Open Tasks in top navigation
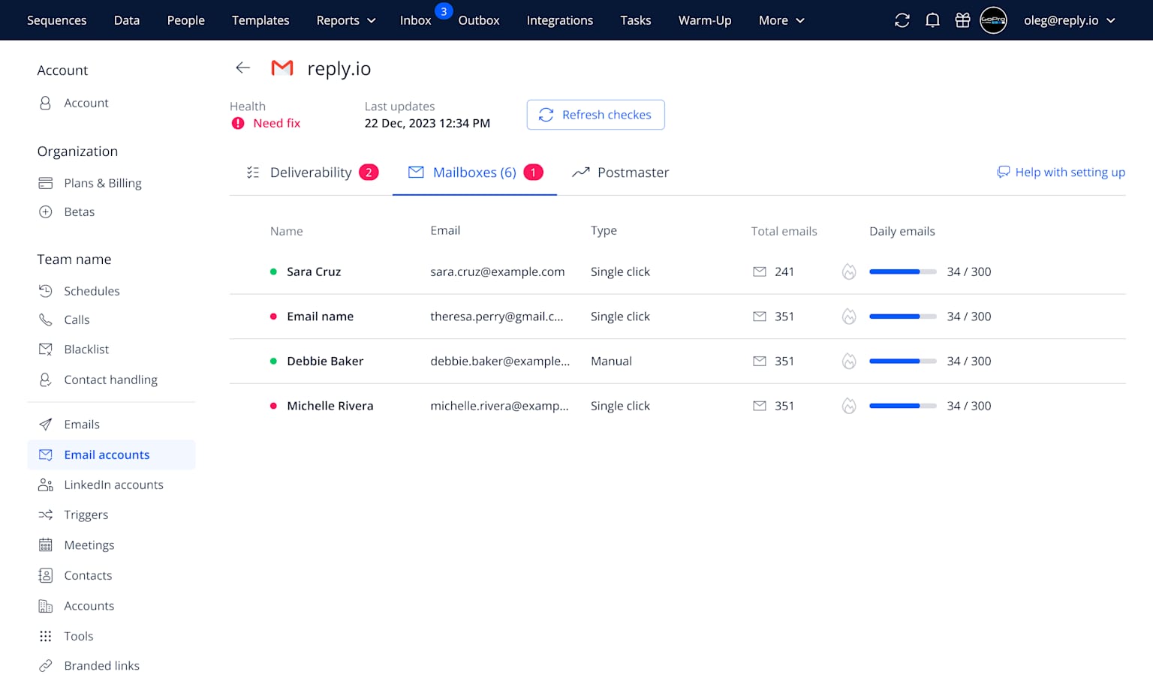 click(636, 20)
